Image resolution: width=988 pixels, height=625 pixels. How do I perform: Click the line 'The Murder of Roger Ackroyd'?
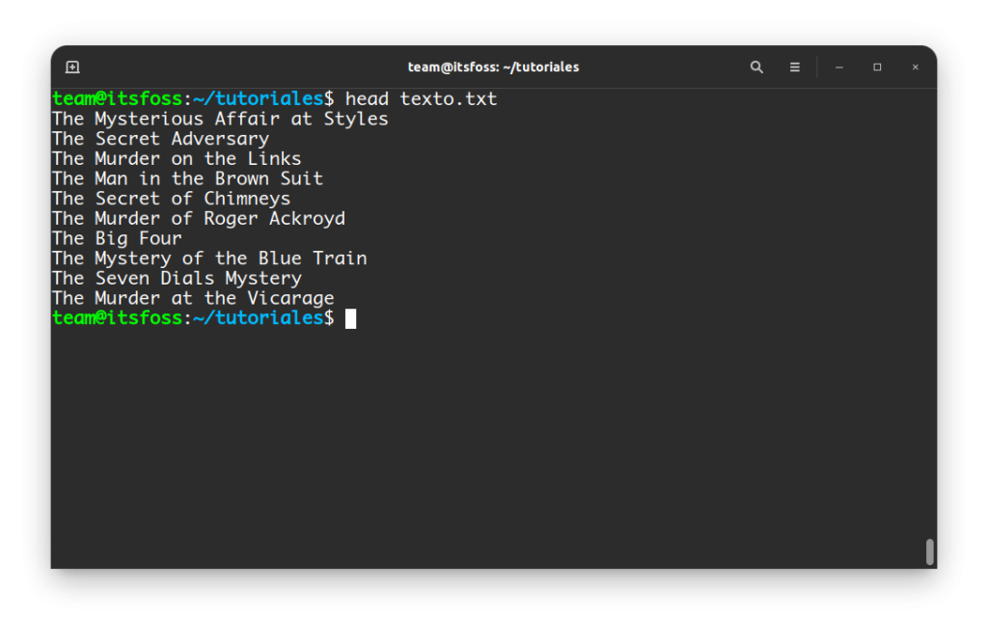[199, 219]
